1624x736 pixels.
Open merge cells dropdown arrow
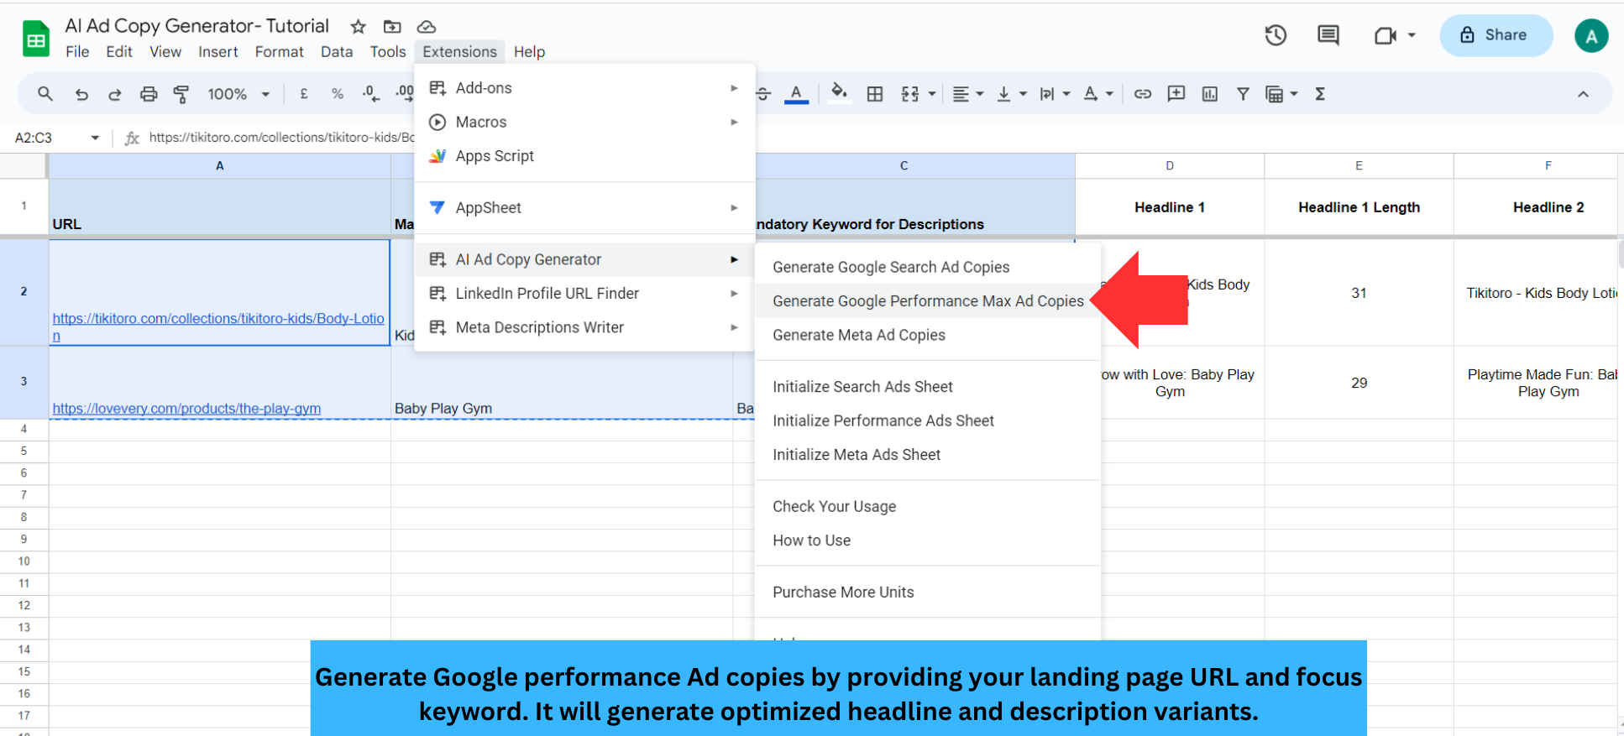point(932,94)
